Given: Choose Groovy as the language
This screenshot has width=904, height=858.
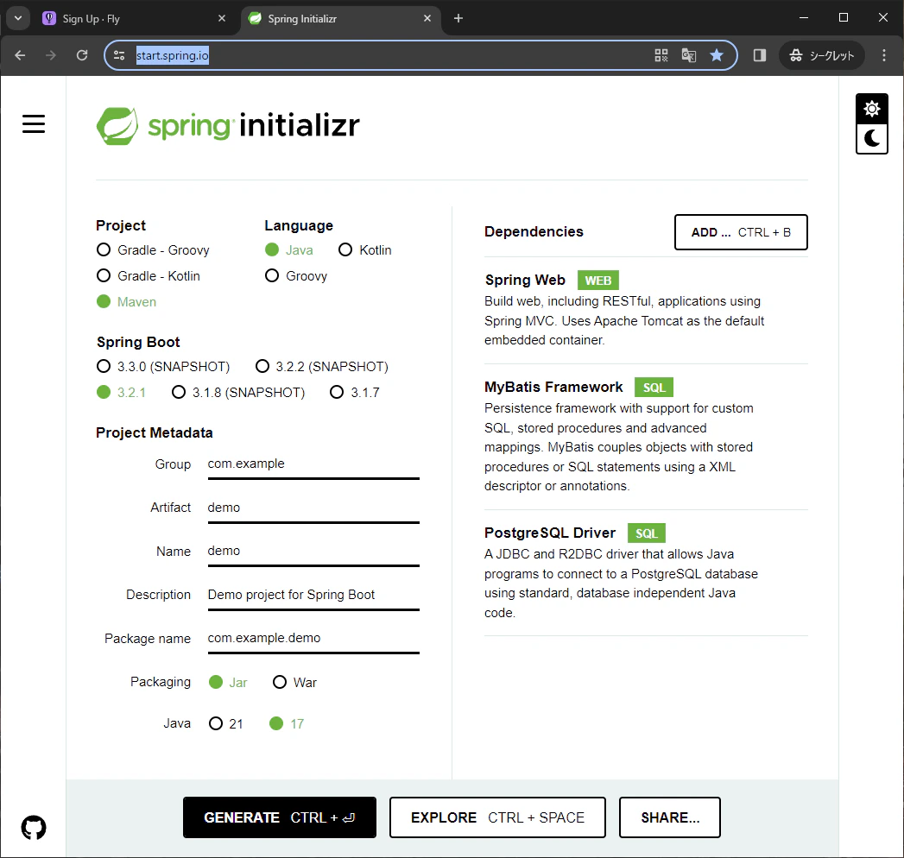Looking at the screenshot, I should (296, 276).
